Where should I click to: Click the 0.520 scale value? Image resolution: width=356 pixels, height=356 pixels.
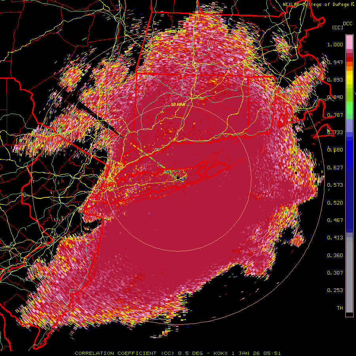[x=335, y=203]
